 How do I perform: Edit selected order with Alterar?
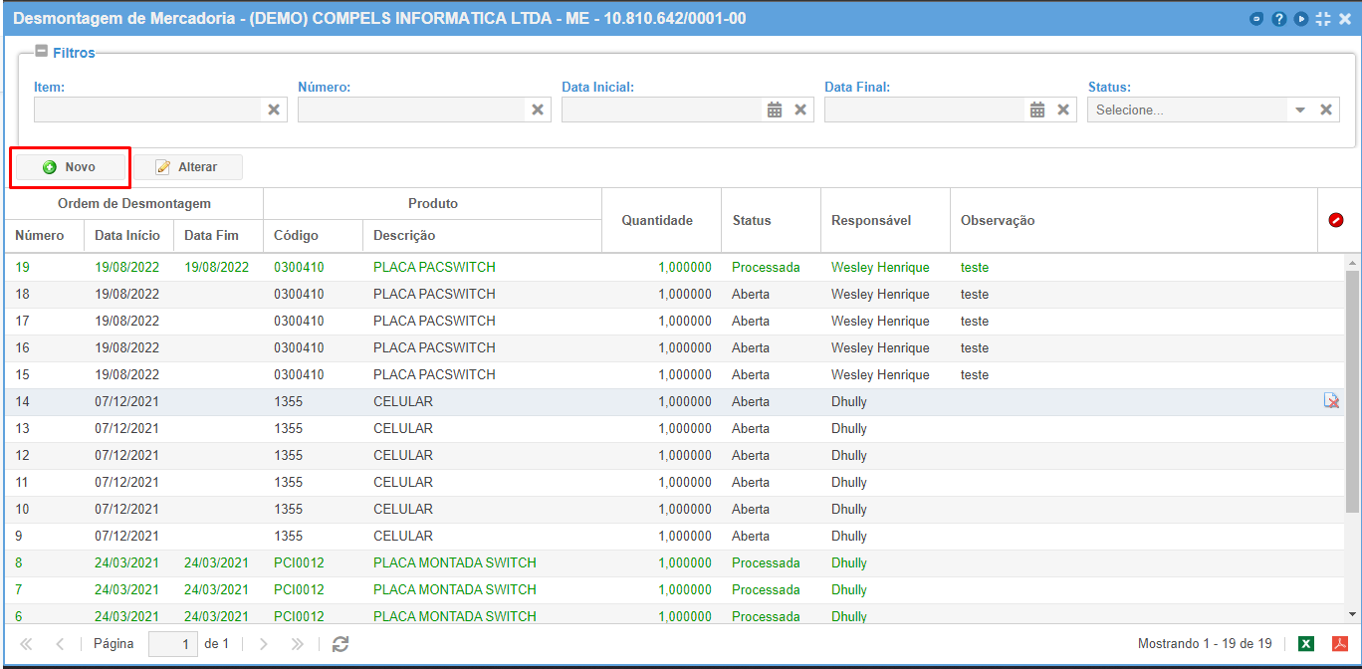pyautogui.click(x=187, y=167)
